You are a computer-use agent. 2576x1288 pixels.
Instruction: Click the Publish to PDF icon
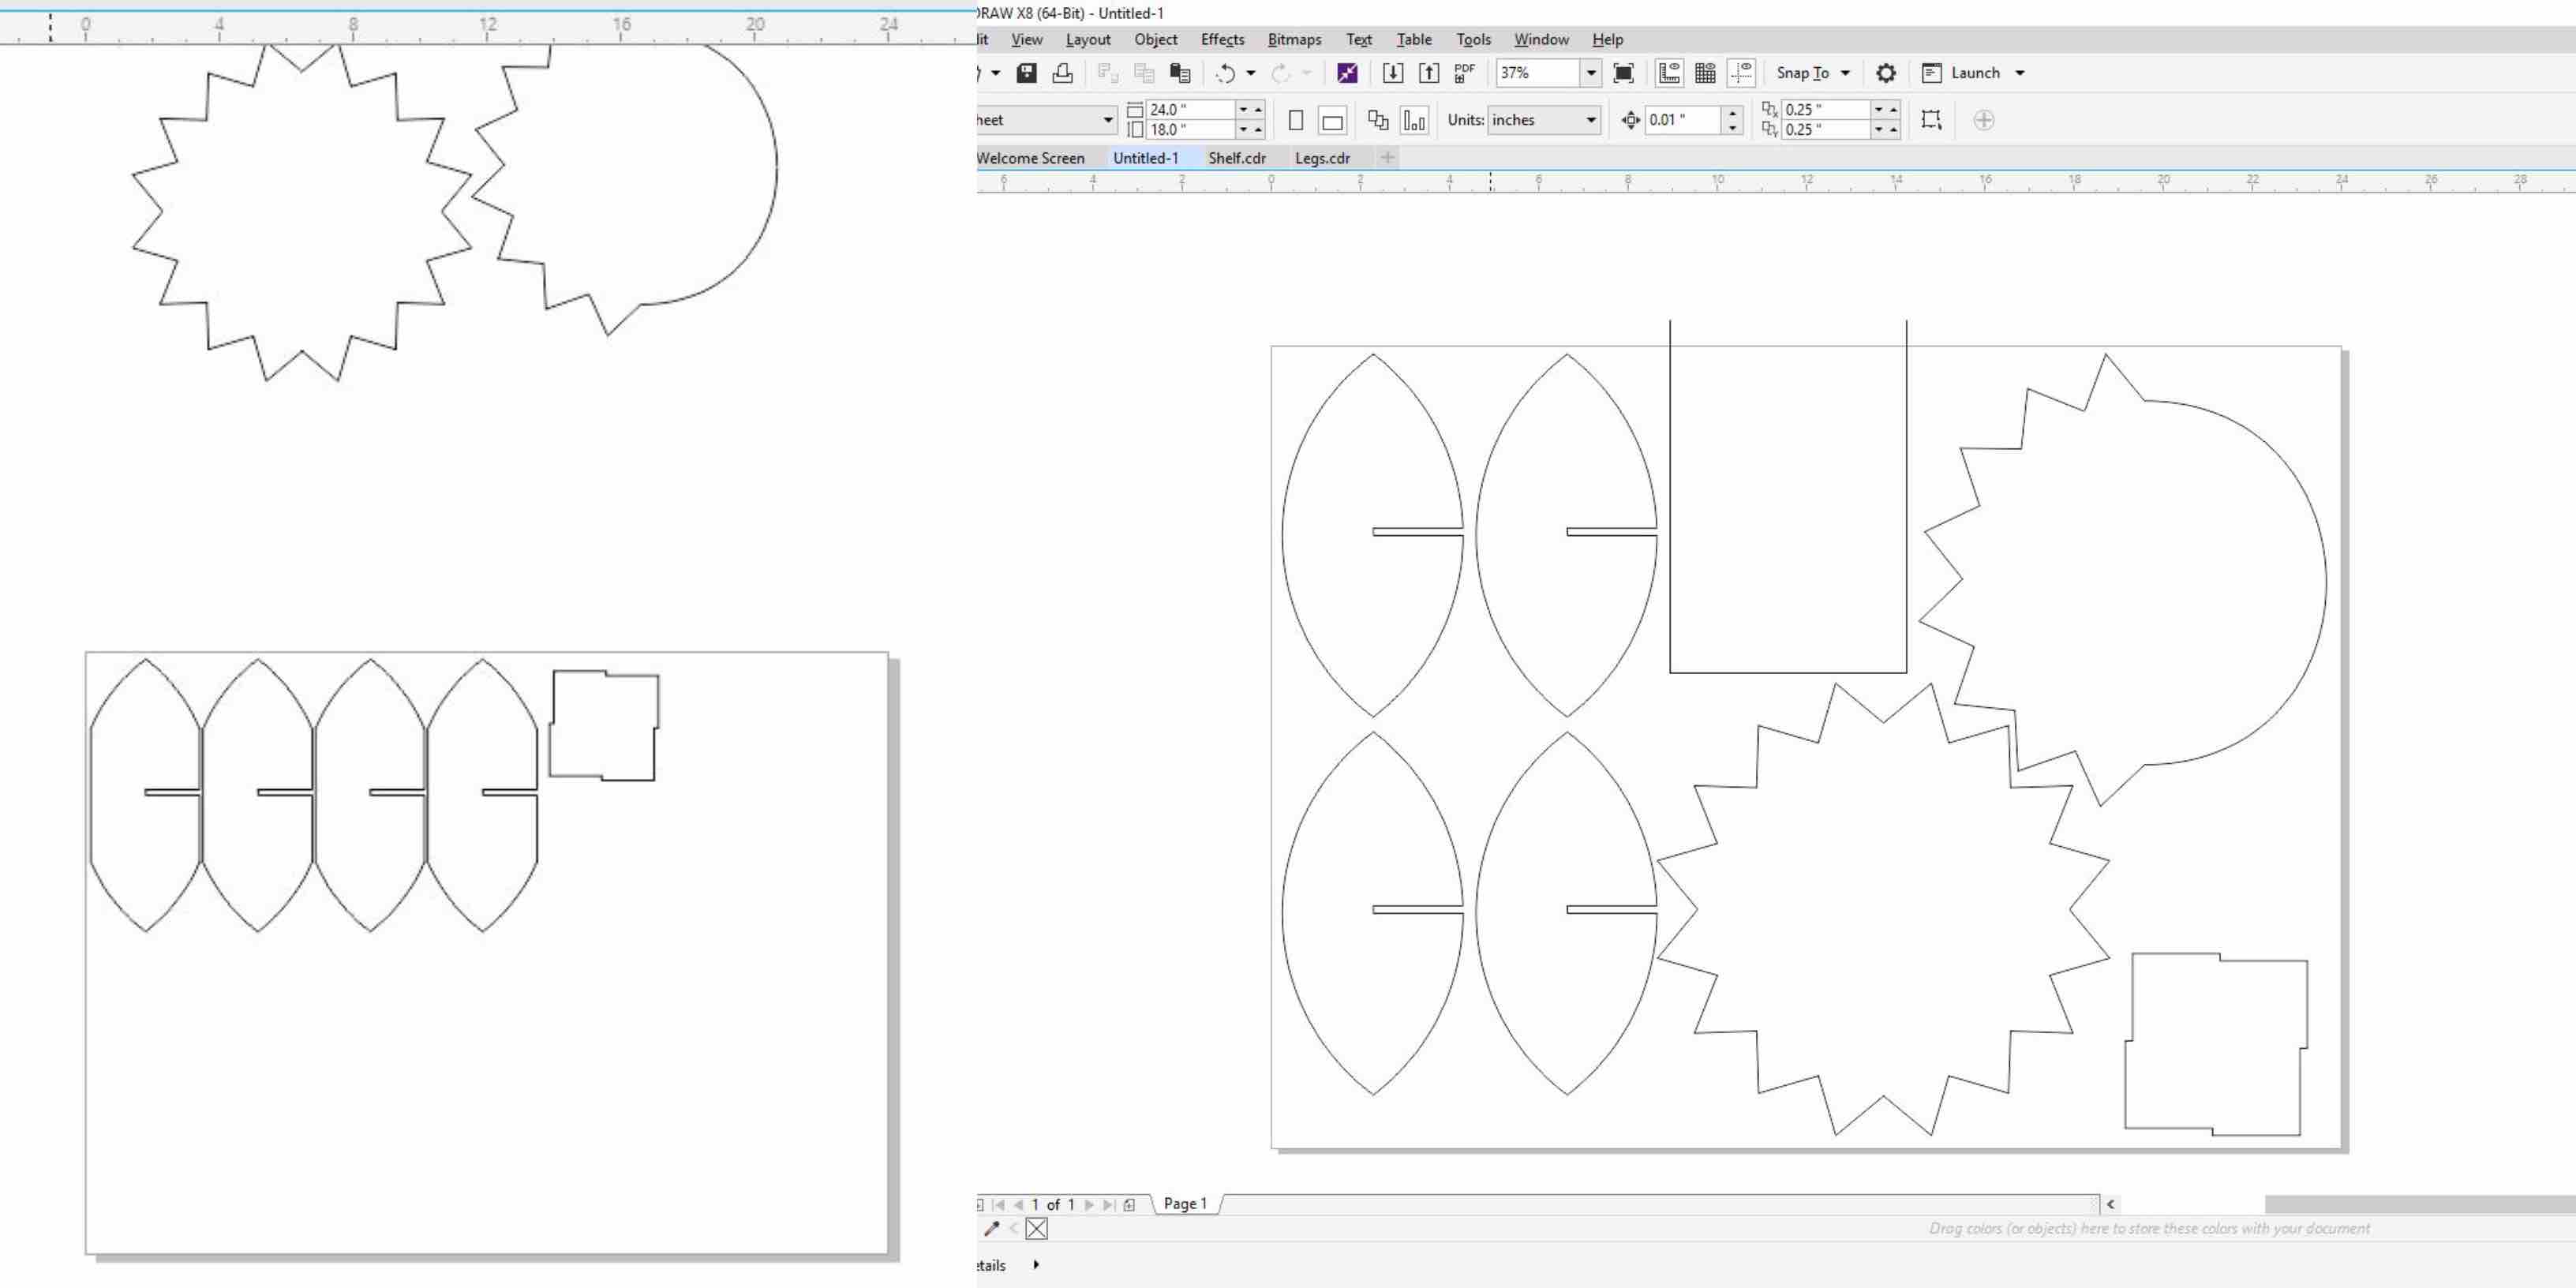point(1465,73)
